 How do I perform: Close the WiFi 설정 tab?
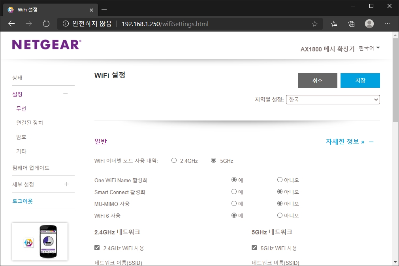(x=91, y=10)
